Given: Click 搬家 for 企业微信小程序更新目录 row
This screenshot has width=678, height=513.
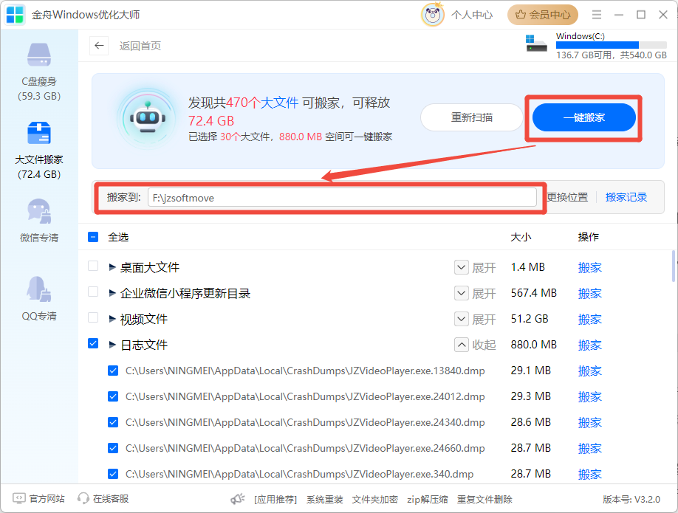Looking at the screenshot, I should click(x=590, y=294).
